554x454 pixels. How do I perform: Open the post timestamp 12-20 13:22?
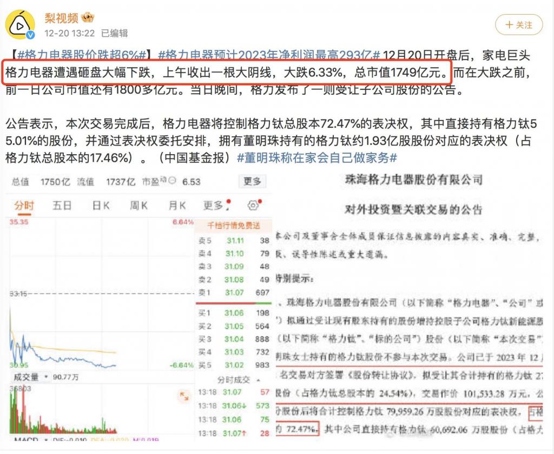pyautogui.click(x=70, y=33)
